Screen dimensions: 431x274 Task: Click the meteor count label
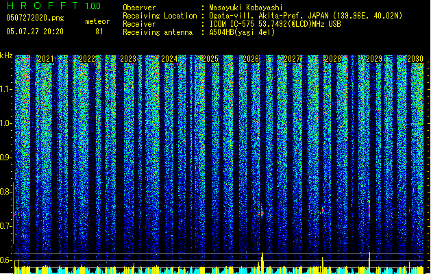coord(97,21)
